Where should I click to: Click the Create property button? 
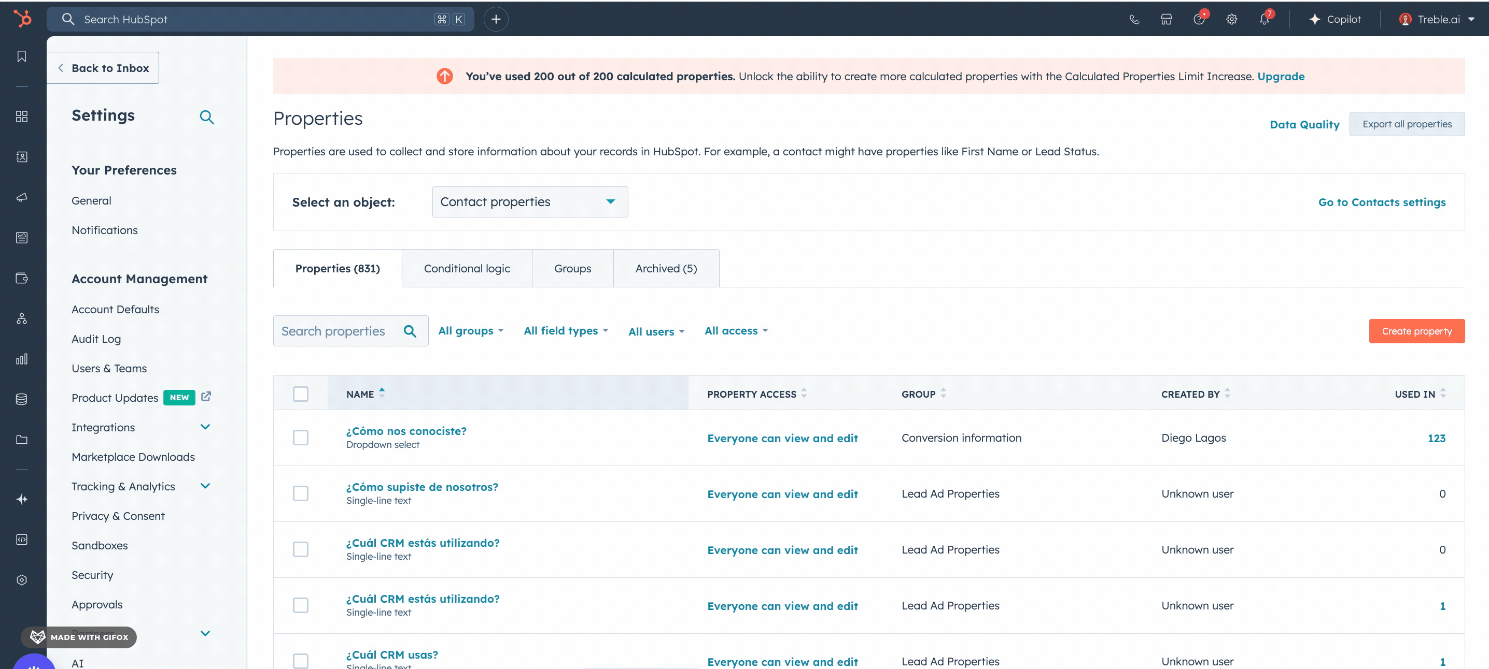click(1416, 331)
